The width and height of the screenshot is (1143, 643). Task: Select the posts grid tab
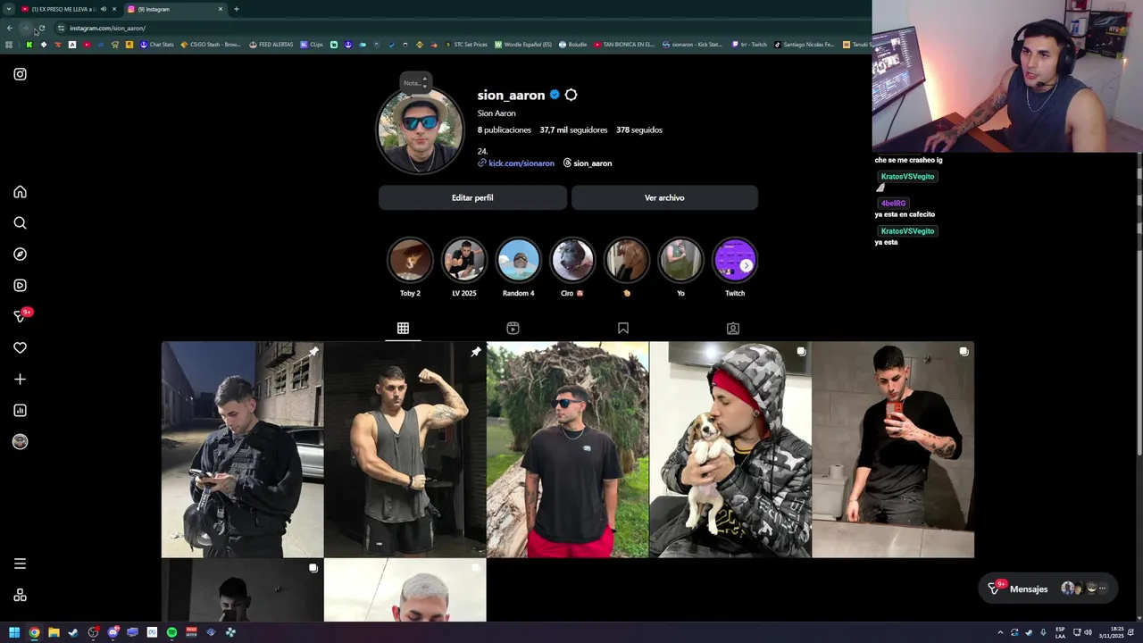pyautogui.click(x=403, y=329)
